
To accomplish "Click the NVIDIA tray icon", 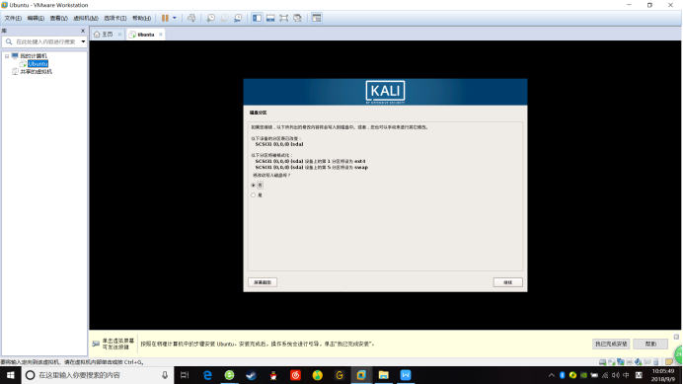I will [583, 375].
